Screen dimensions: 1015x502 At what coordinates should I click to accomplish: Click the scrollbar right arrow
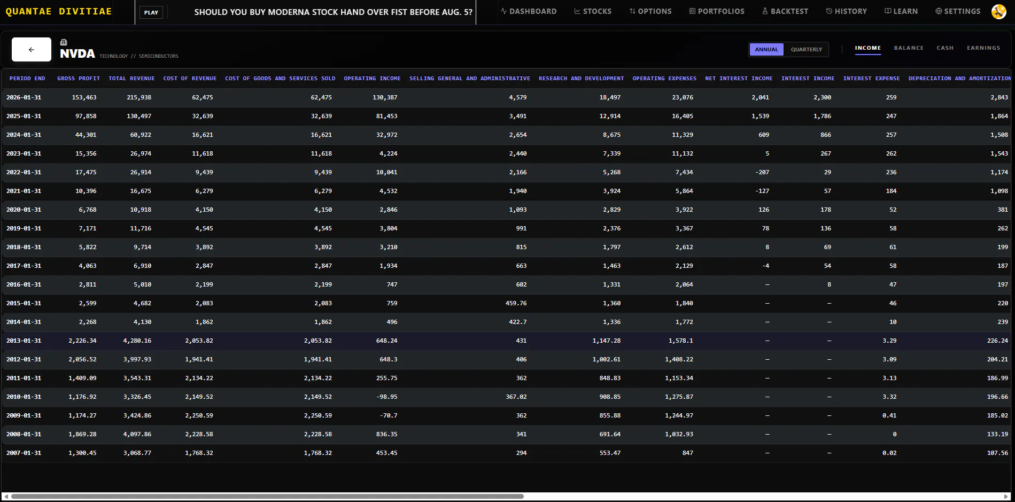(x=1006, y=497)
